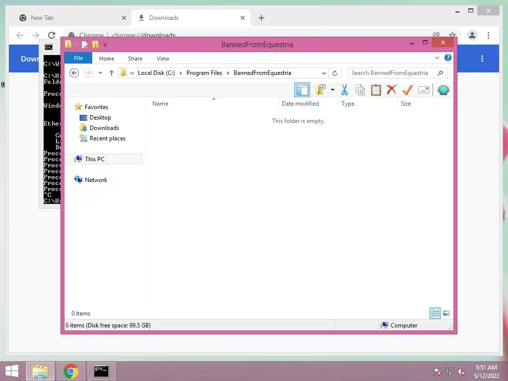Cut selection with the scissors icon
The width and height of the screenshot is (508, 381).
pos(344,90)
